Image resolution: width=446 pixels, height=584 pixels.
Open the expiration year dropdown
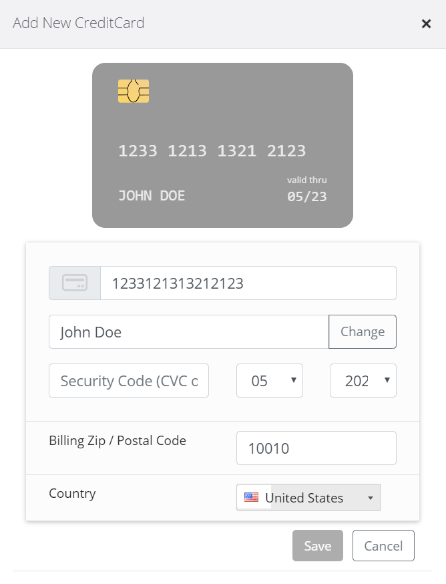pyautogui.click(x=363, y=381)
